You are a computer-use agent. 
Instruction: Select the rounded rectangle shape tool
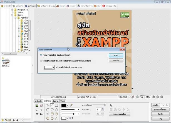[48, 110]
